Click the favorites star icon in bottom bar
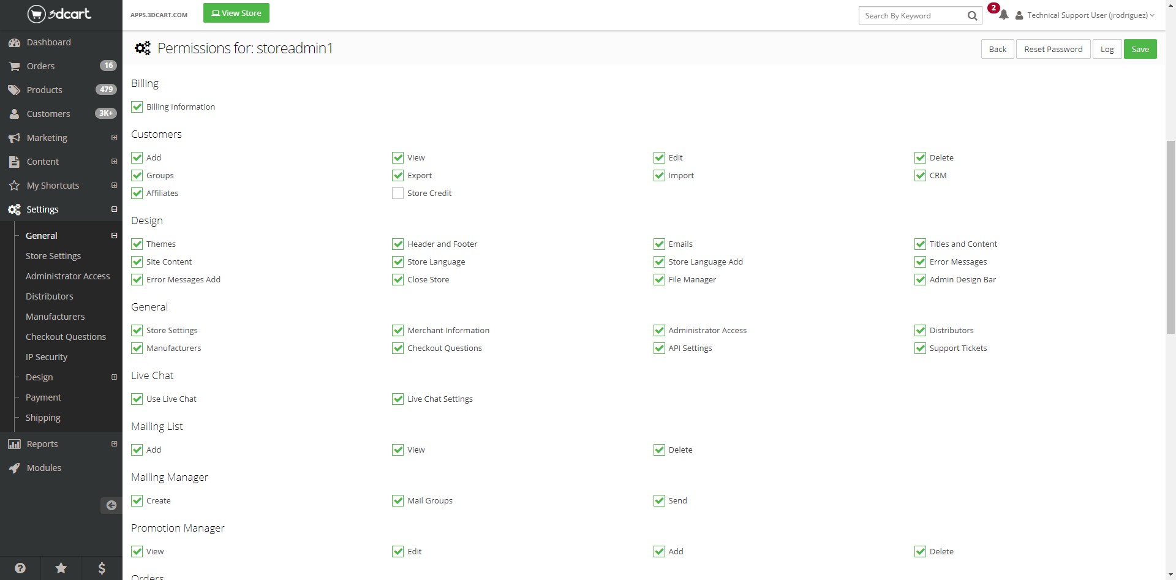This screenshot has height=580, width=1176. click(61, 568)
